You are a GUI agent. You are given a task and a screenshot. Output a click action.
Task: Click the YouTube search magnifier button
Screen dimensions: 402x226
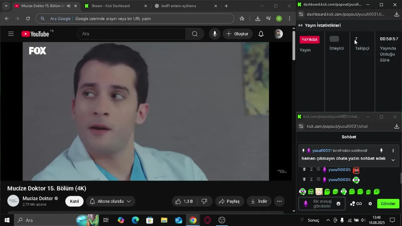pyautogui.click(x=195, y=34)
